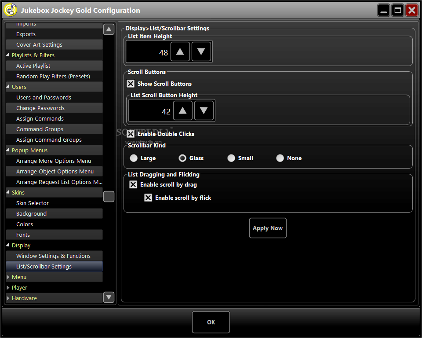Open Skin Selector
The height and width of the screenshot is (338, 422).
[x=54, y=203]
